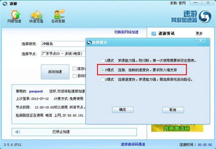Screen dimensions: 216x149
Task: Click the 速游 logo in the title bar
Action: click(5, 4)
